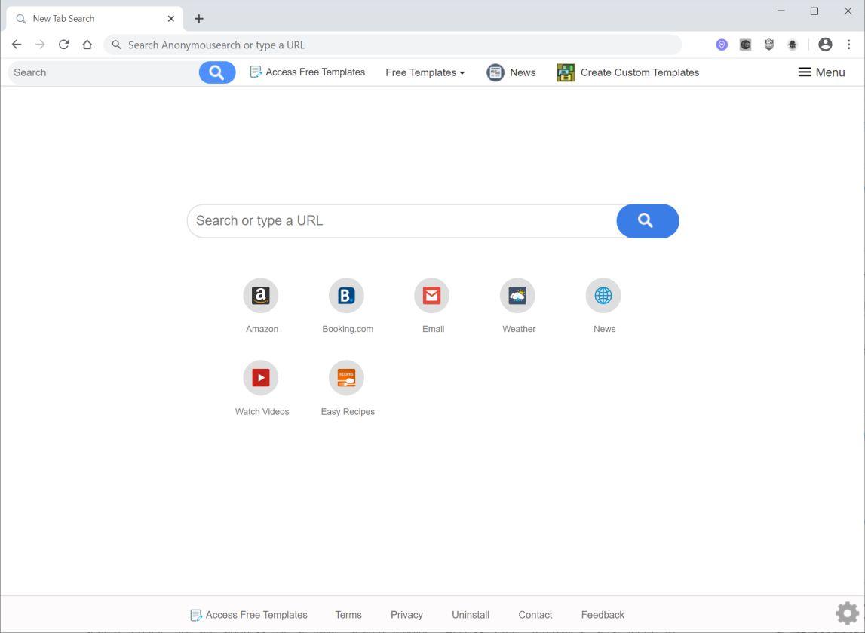Open the Weather shortcut icon
The width and height of the screenshot is (865, 633).
tap(517, 295)
